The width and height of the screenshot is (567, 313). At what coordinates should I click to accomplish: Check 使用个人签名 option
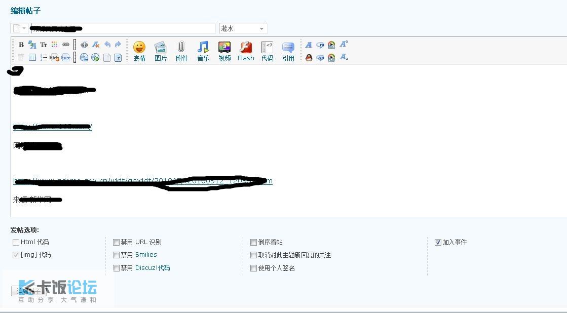coord(253,268)
